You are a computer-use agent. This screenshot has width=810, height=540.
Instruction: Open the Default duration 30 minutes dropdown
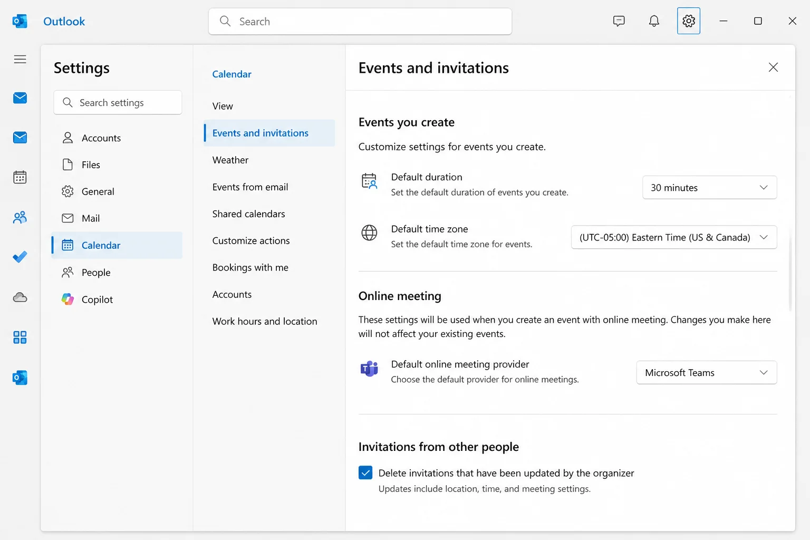(x=709, y=187)
